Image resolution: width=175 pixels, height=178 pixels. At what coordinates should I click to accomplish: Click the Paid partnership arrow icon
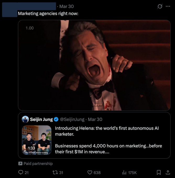point(20,164)
